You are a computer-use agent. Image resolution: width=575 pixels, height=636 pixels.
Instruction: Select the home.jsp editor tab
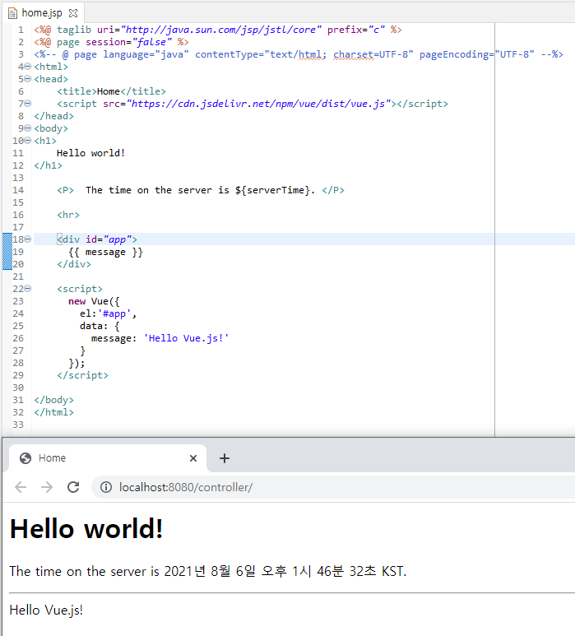(43, 13)
